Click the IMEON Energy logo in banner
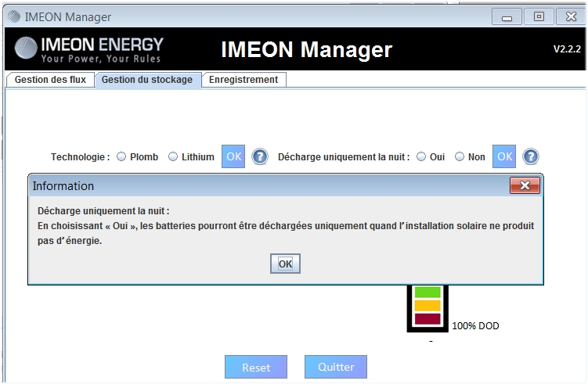This screenshot has height=384, width=588. pos(89,49)
